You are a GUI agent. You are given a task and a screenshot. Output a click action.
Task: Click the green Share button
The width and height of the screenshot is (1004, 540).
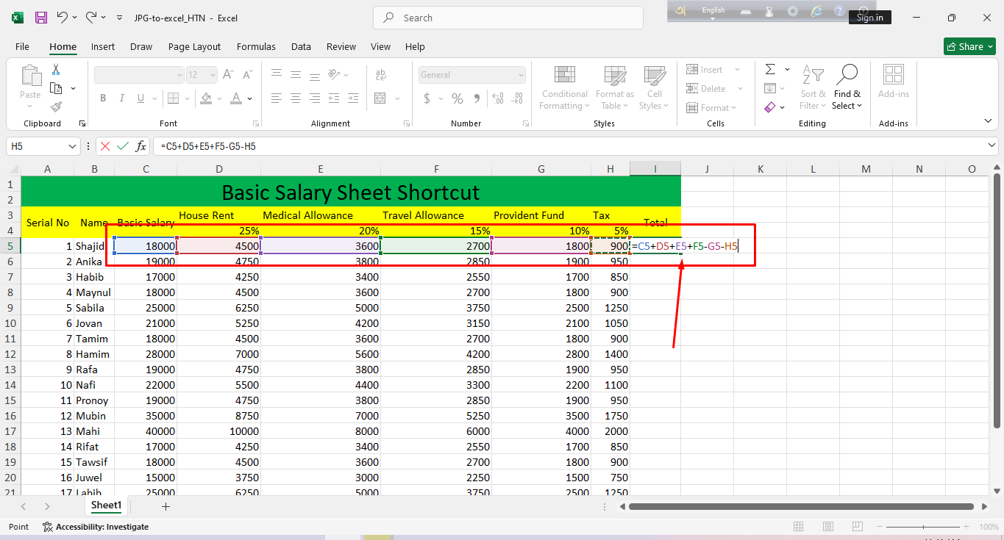pos(969,46)
